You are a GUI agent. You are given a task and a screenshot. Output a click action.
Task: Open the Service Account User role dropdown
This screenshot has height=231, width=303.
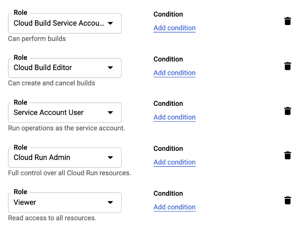(x=65, y=113)
